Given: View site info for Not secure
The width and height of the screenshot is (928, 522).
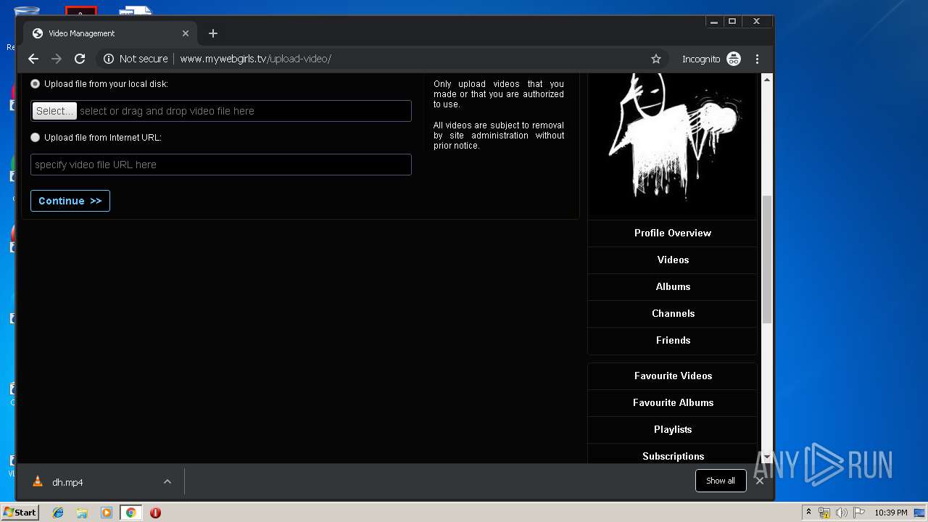Looking at the screenshot, I should (136, 59).
